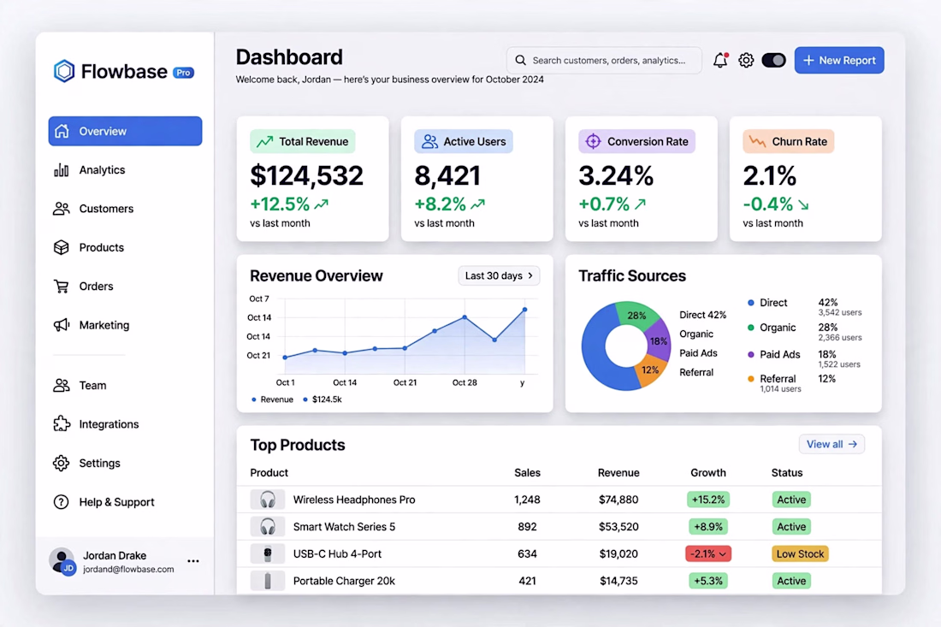Click the $74,880 revenue cell

(x=618, y=500)
